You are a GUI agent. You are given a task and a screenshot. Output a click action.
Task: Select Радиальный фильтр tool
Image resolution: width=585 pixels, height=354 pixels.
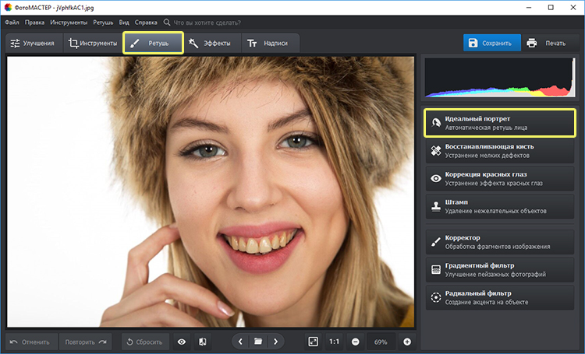[x=499, y=298]
